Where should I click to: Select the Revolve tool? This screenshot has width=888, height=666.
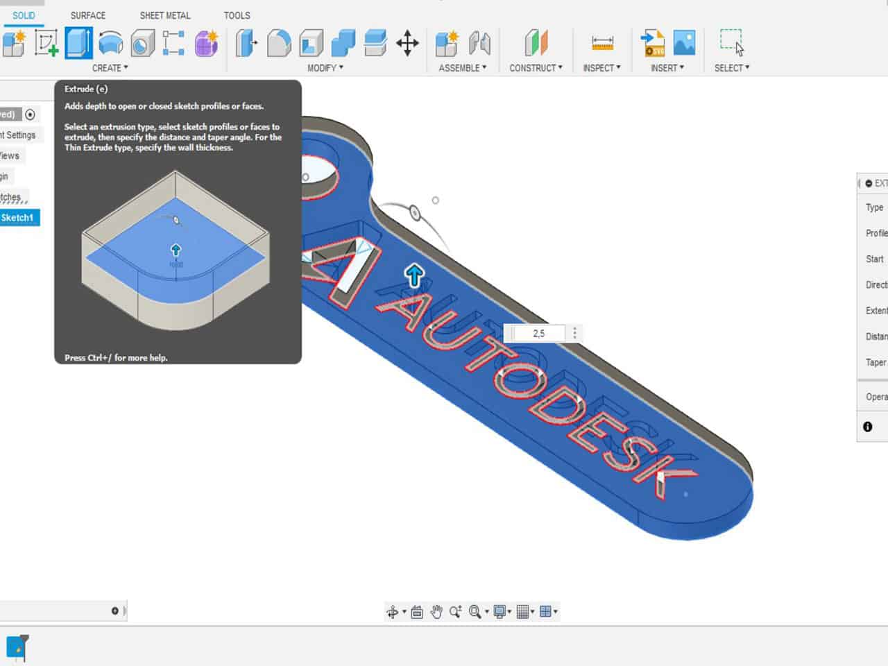pyautogui.click(x=110, y=43)
